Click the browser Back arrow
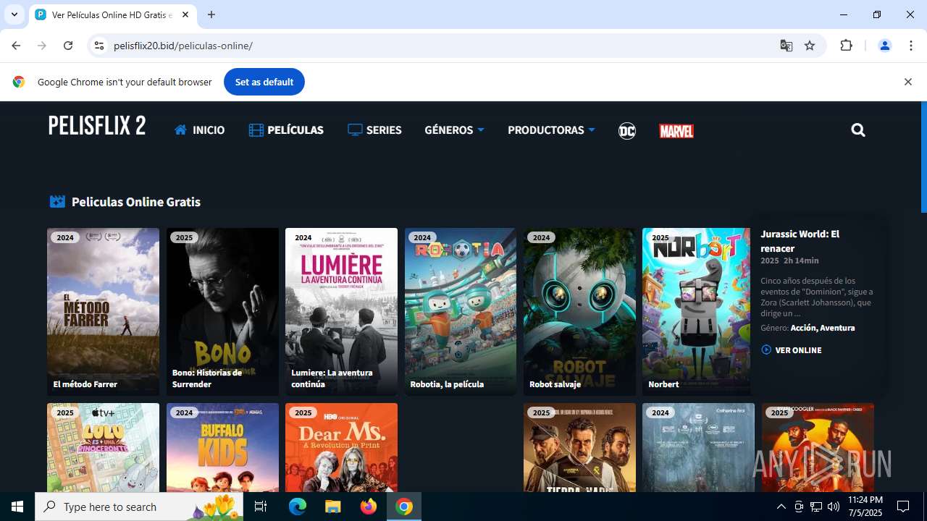The height and width of the screenshot is (521, 927). pos(16,46)
